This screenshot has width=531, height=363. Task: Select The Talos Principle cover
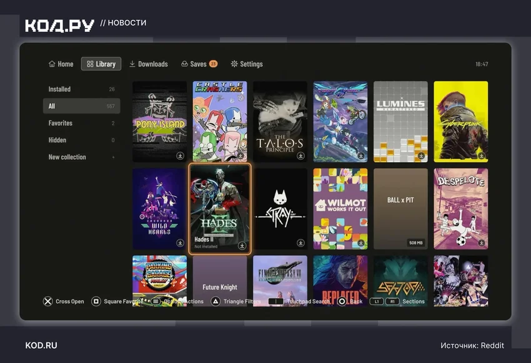point(280,122)
